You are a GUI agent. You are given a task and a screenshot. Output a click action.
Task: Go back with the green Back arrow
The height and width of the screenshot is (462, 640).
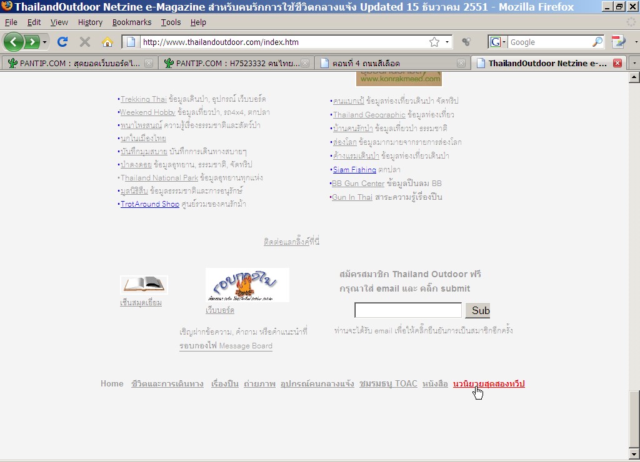click(14, 42)
